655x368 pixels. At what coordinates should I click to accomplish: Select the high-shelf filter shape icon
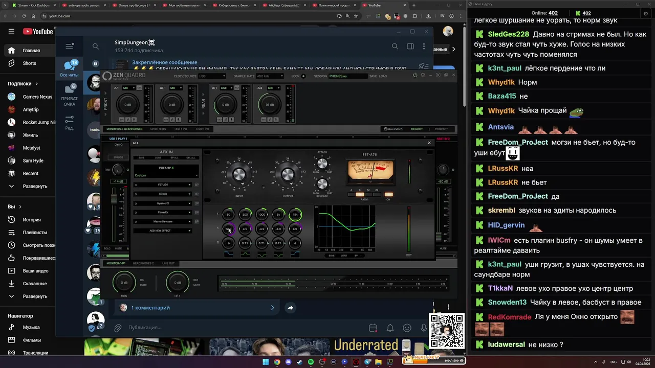tap(295, 254)
